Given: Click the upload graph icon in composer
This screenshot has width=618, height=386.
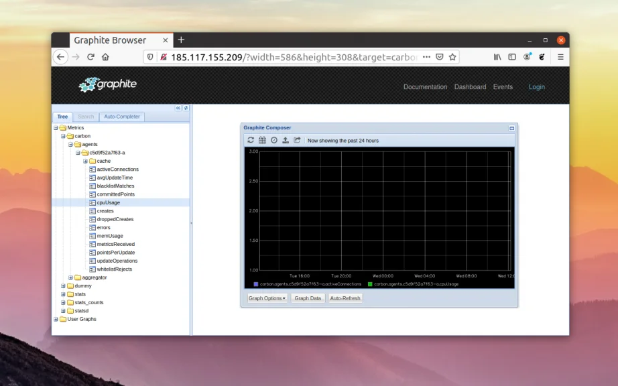Looking at the screenshot, I should tap(286, 140).
